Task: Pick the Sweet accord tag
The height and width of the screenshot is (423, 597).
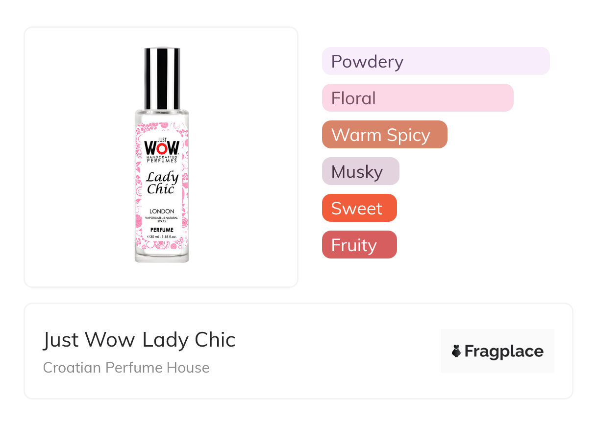Action: tap(359, 208)
